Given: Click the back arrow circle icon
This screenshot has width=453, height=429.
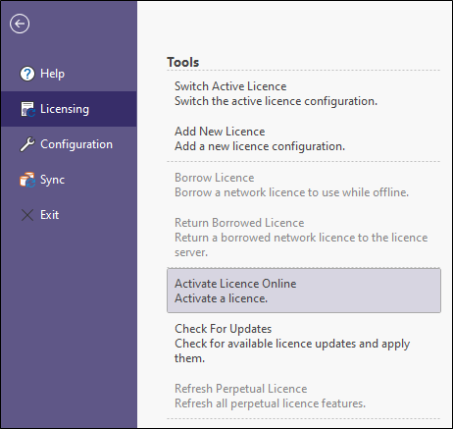Looking at the screenshot, I should [x=20, y=24].
